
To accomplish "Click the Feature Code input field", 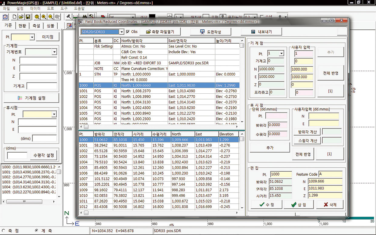I will point(330,174).
